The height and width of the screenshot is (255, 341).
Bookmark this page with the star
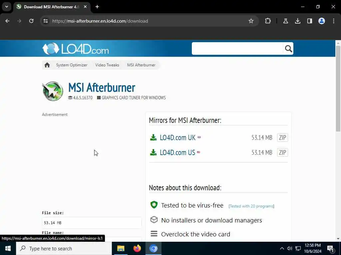coord(251,21)
